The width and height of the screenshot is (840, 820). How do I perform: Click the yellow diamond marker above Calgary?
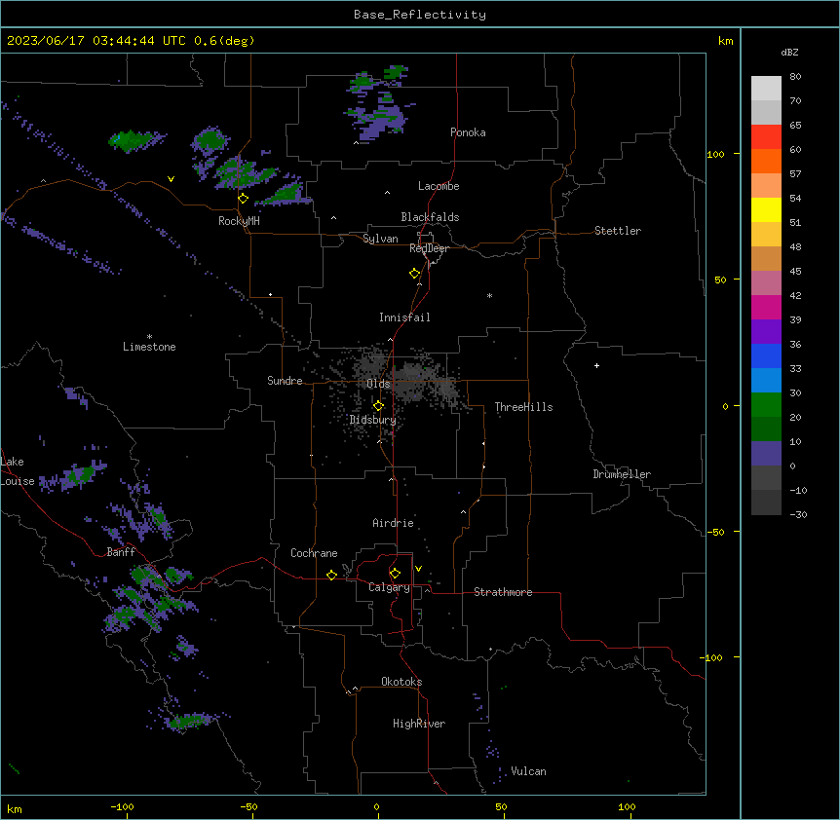click(395, 574)
